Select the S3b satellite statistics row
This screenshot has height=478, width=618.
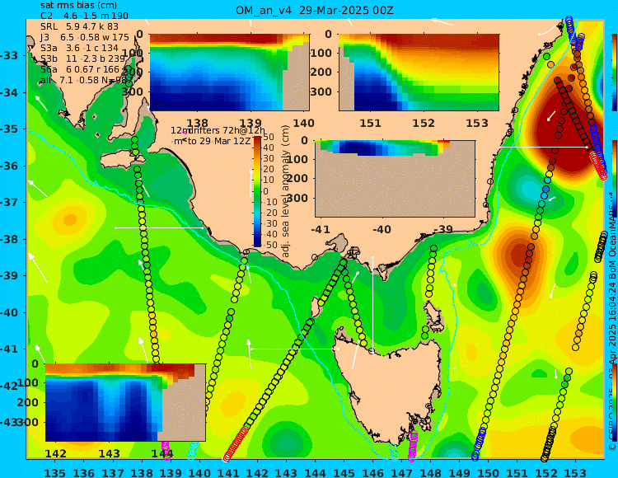pos(82,59)
